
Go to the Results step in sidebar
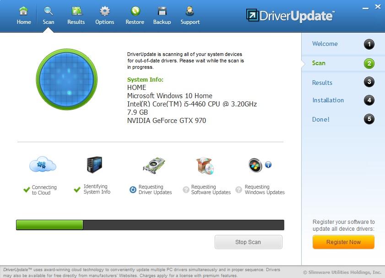(322, 83)
